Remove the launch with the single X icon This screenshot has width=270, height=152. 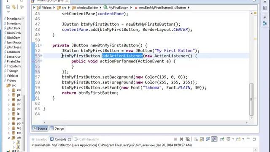pos(181,139)
